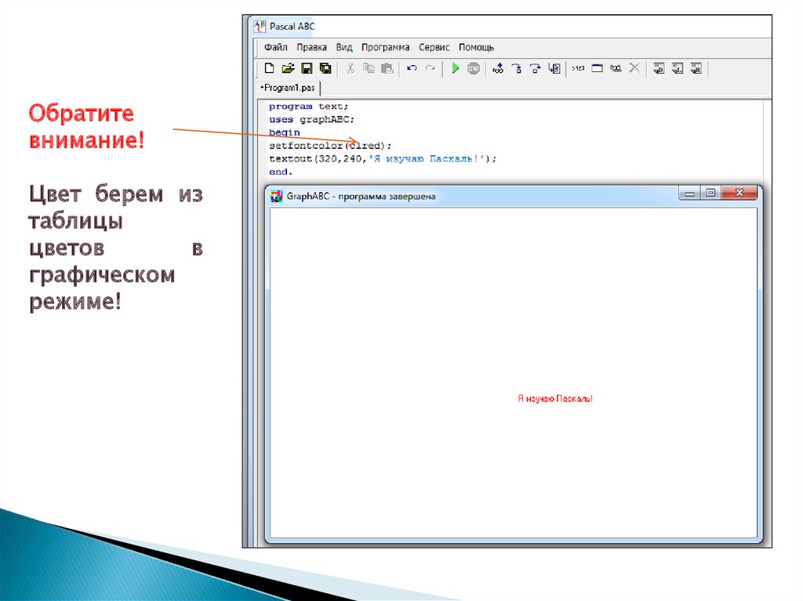Click the 'begin' keyword in the editor

pos(284,132)
